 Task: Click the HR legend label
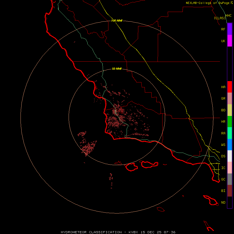tap(223, 122)
